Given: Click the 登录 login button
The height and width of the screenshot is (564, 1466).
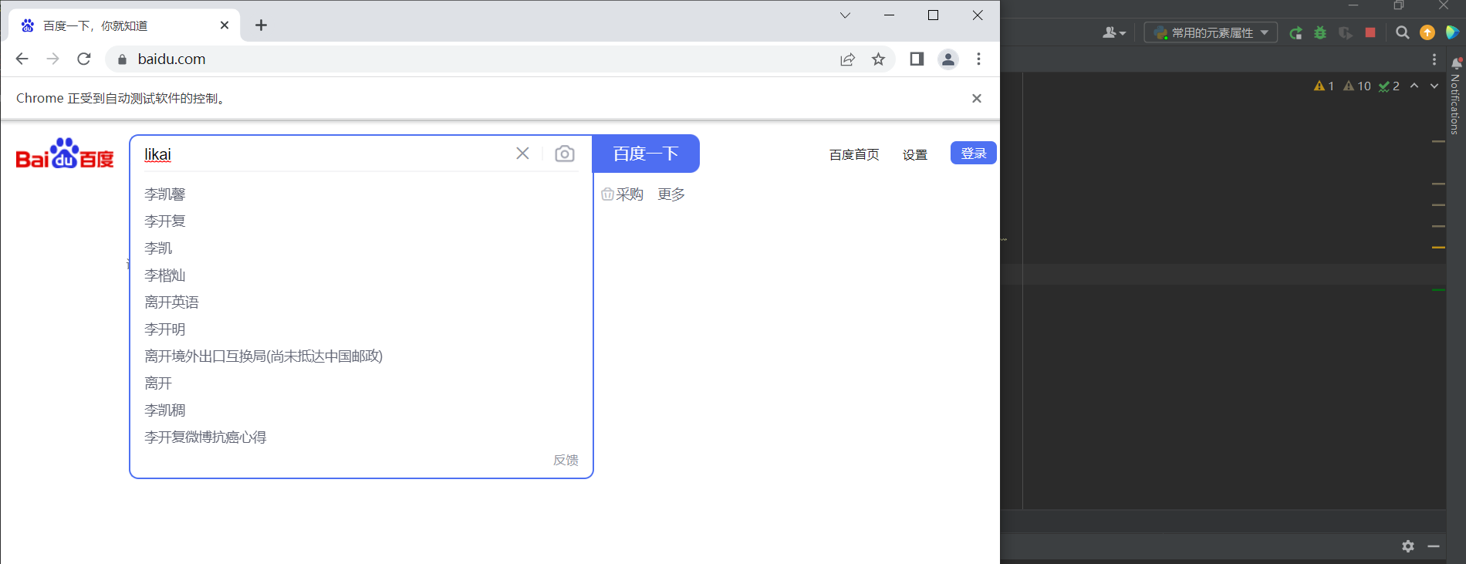Looking at the screenshot, I should point(974,153).
